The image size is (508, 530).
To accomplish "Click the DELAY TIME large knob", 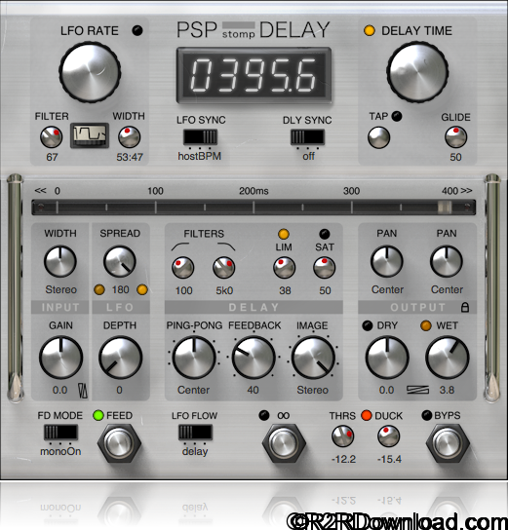I will (x=417, y=72).
